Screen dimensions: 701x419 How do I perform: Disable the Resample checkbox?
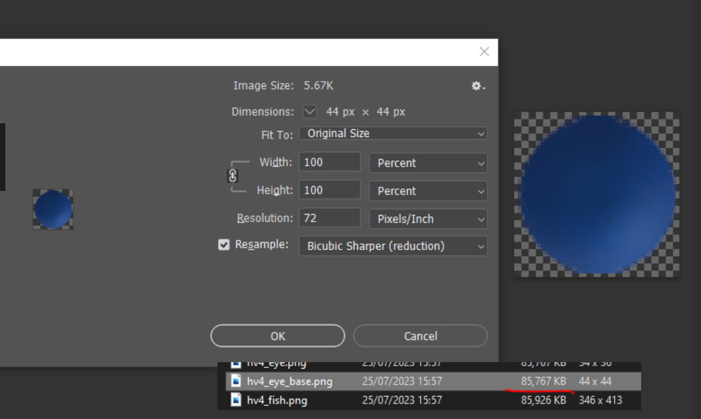pyautogui.click(x=223, y=244)
